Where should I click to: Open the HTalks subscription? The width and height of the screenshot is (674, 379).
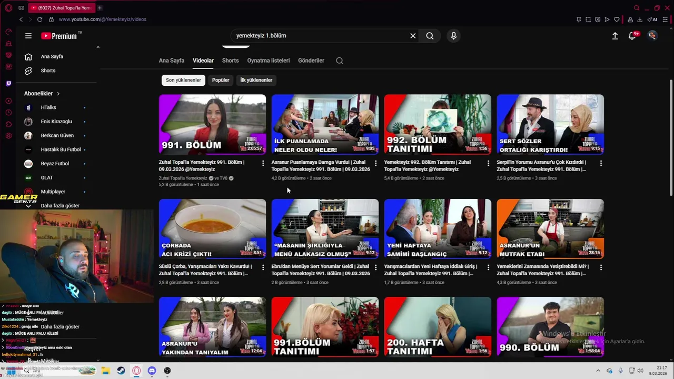55,107
